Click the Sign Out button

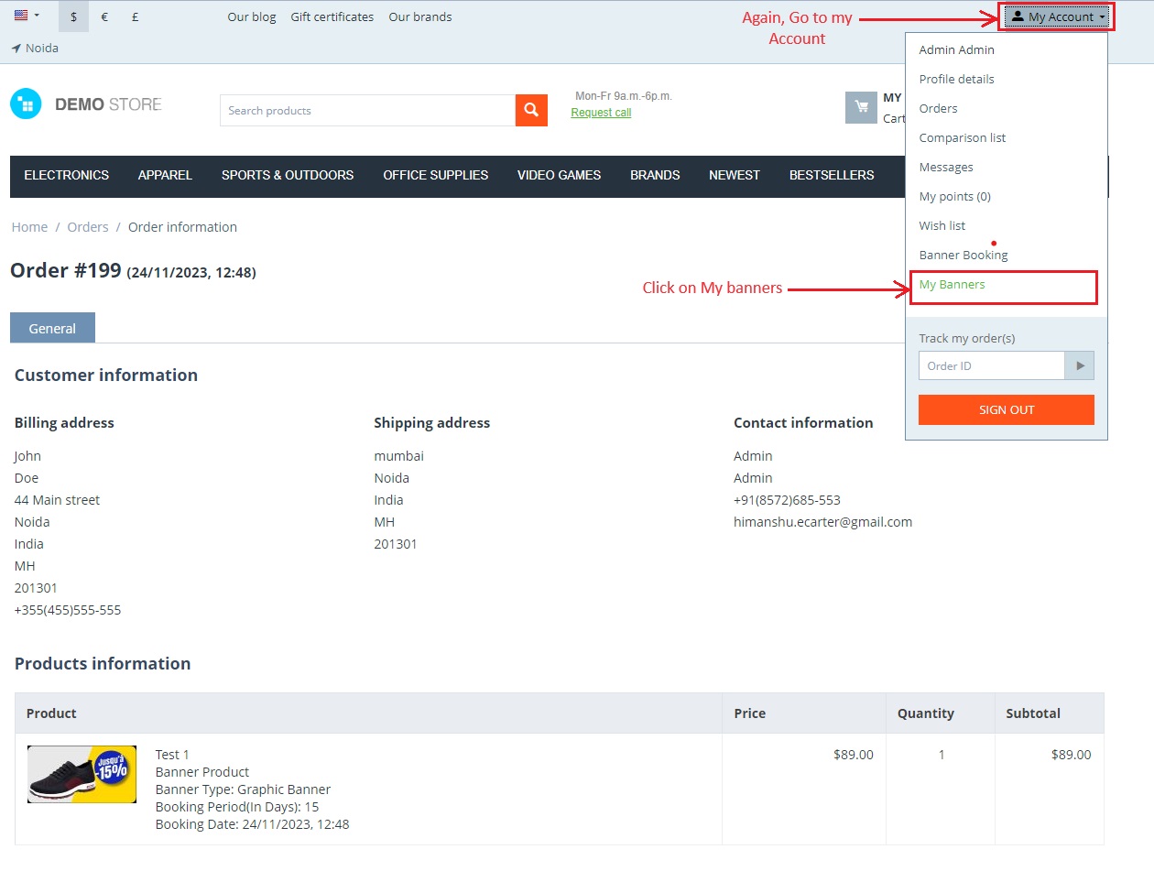tap(1007, 409)
